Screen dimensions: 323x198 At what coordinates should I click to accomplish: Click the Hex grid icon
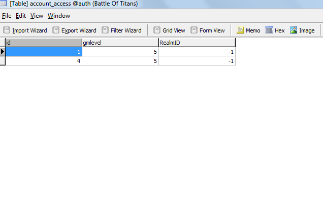269,30
